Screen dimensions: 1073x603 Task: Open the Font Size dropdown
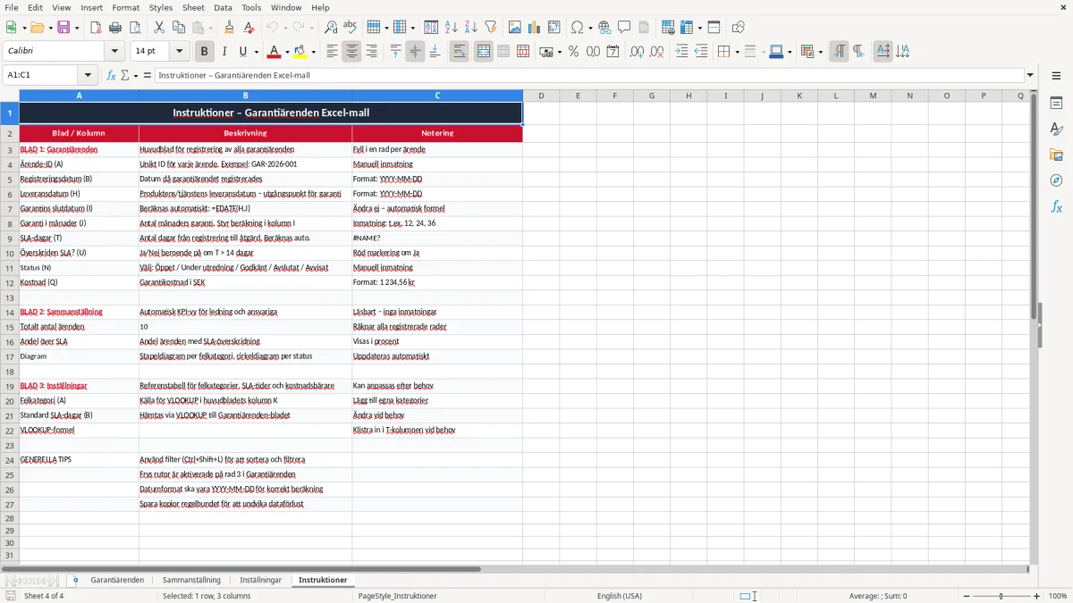point(180,52)
